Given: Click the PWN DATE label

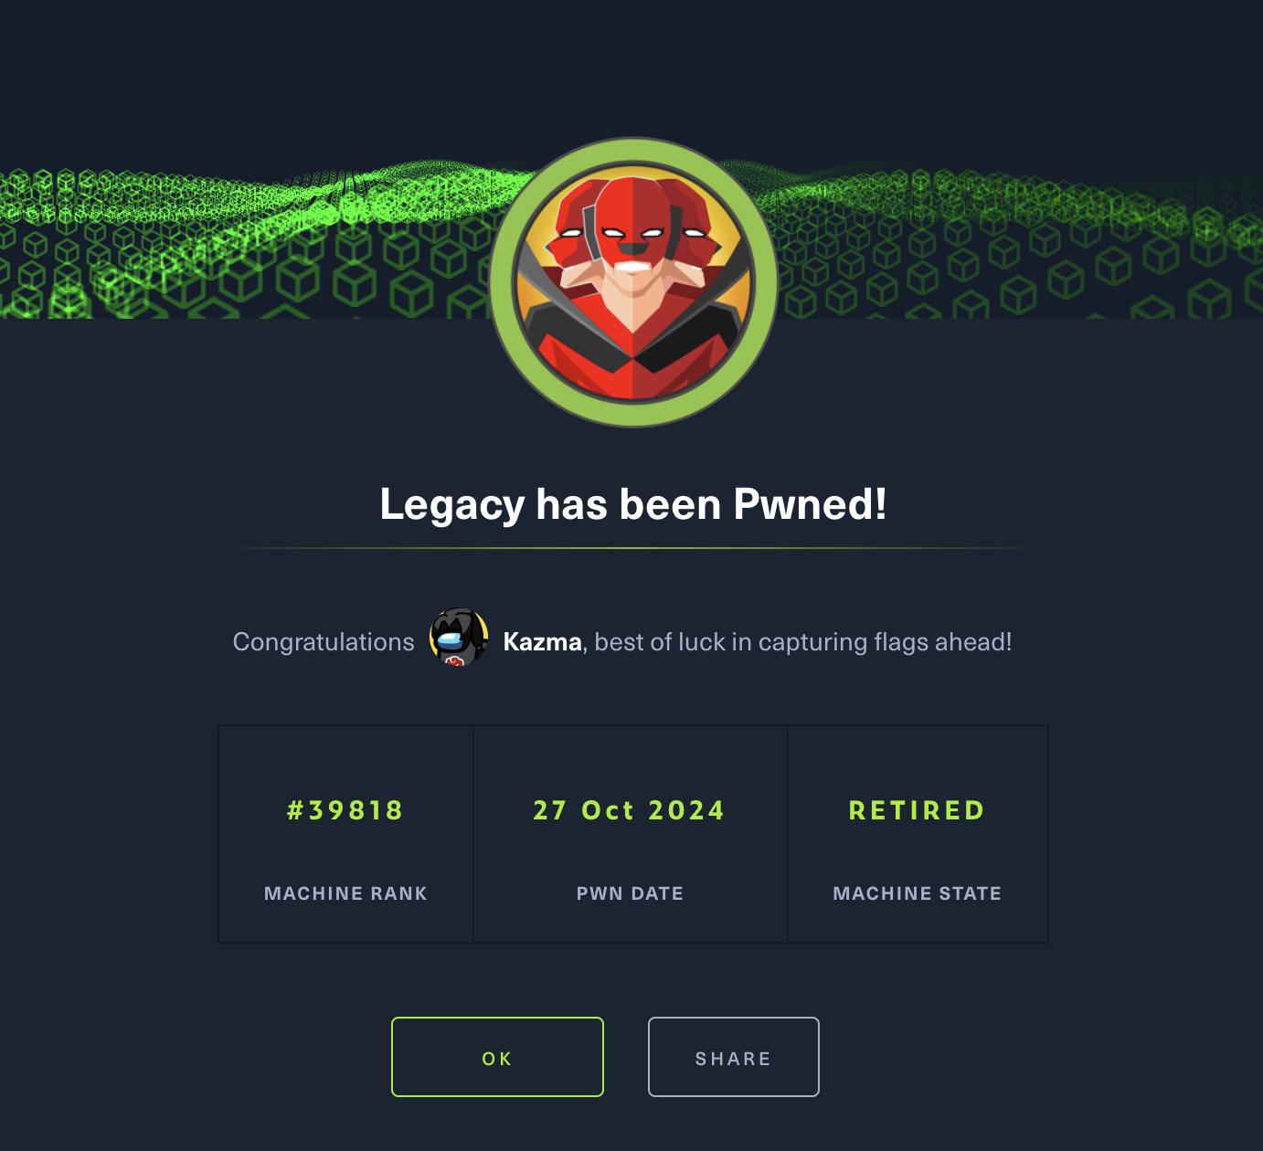Looking at the screenshot, I should point(630,893).
